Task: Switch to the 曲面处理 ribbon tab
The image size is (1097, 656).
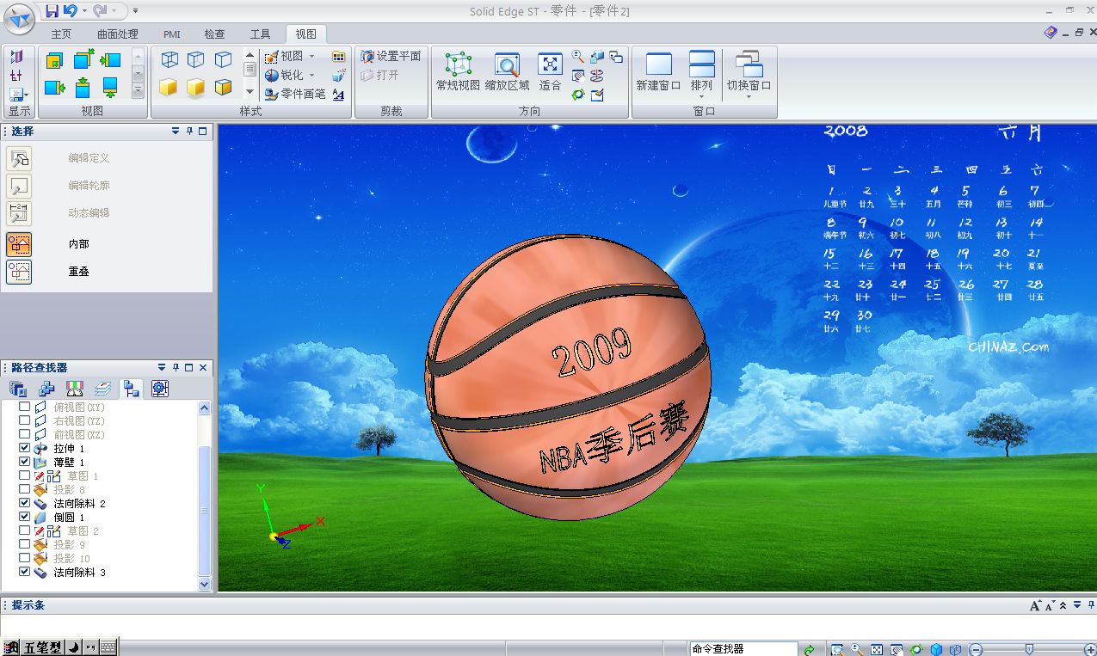Action: tap(118, 34)
